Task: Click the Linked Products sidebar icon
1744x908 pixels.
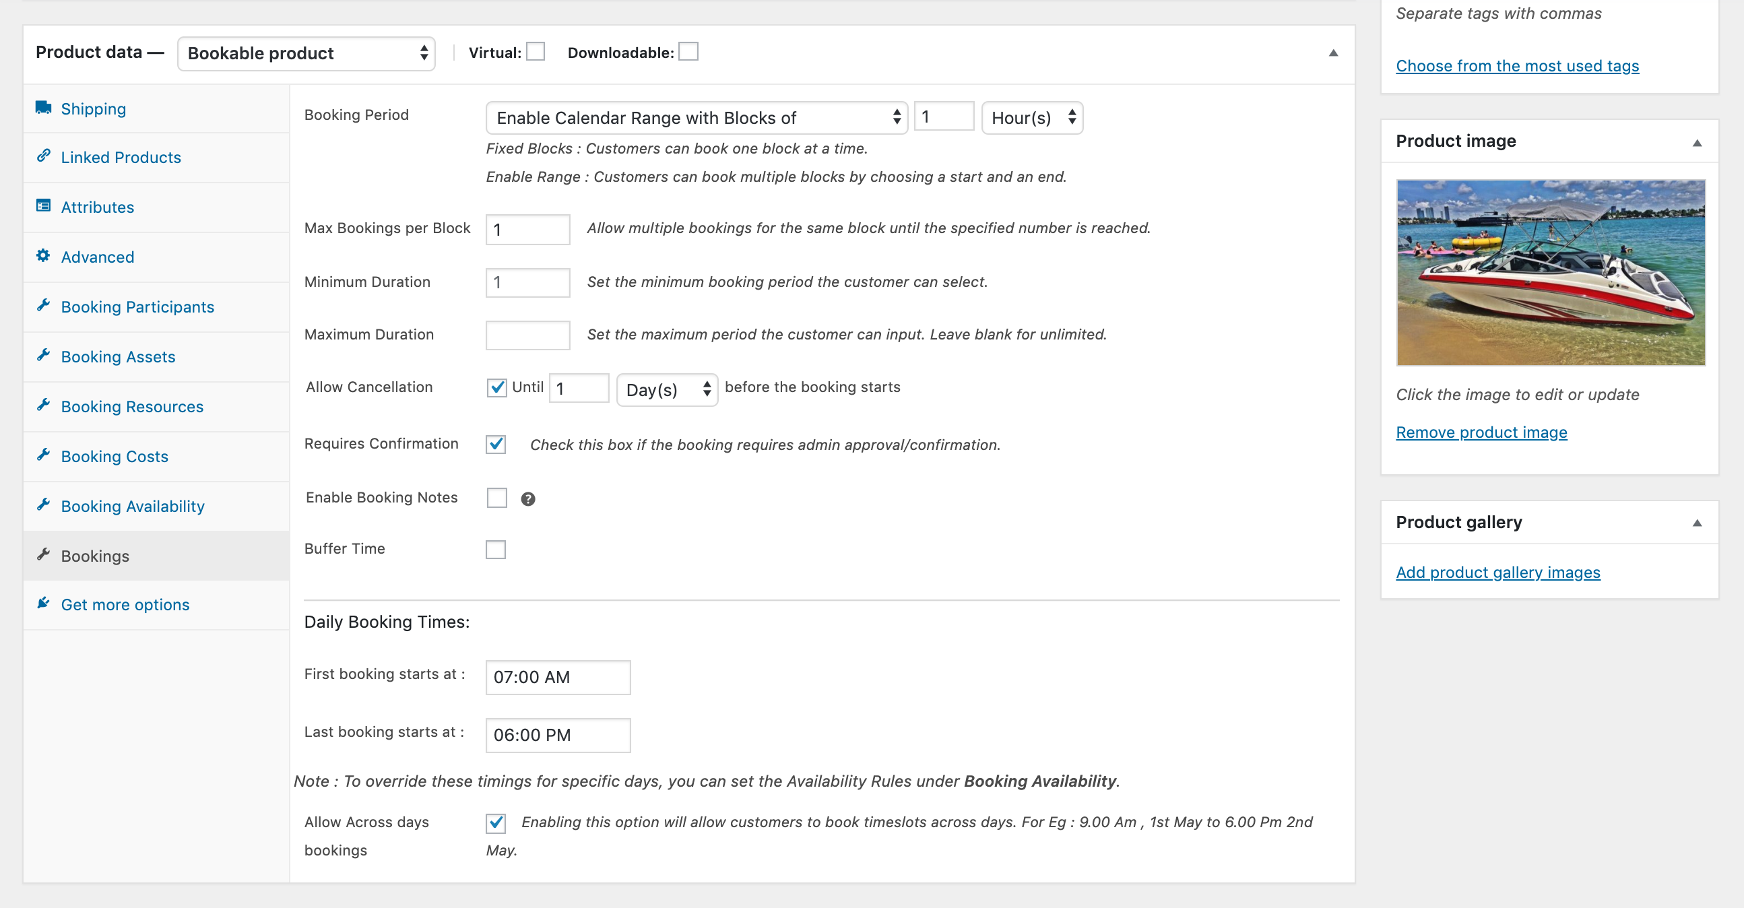Action: click(44, 157)
